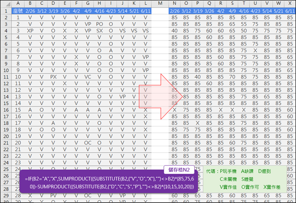Click score 65 in row 8
296x203 pixels.
[x=290, y=57]
